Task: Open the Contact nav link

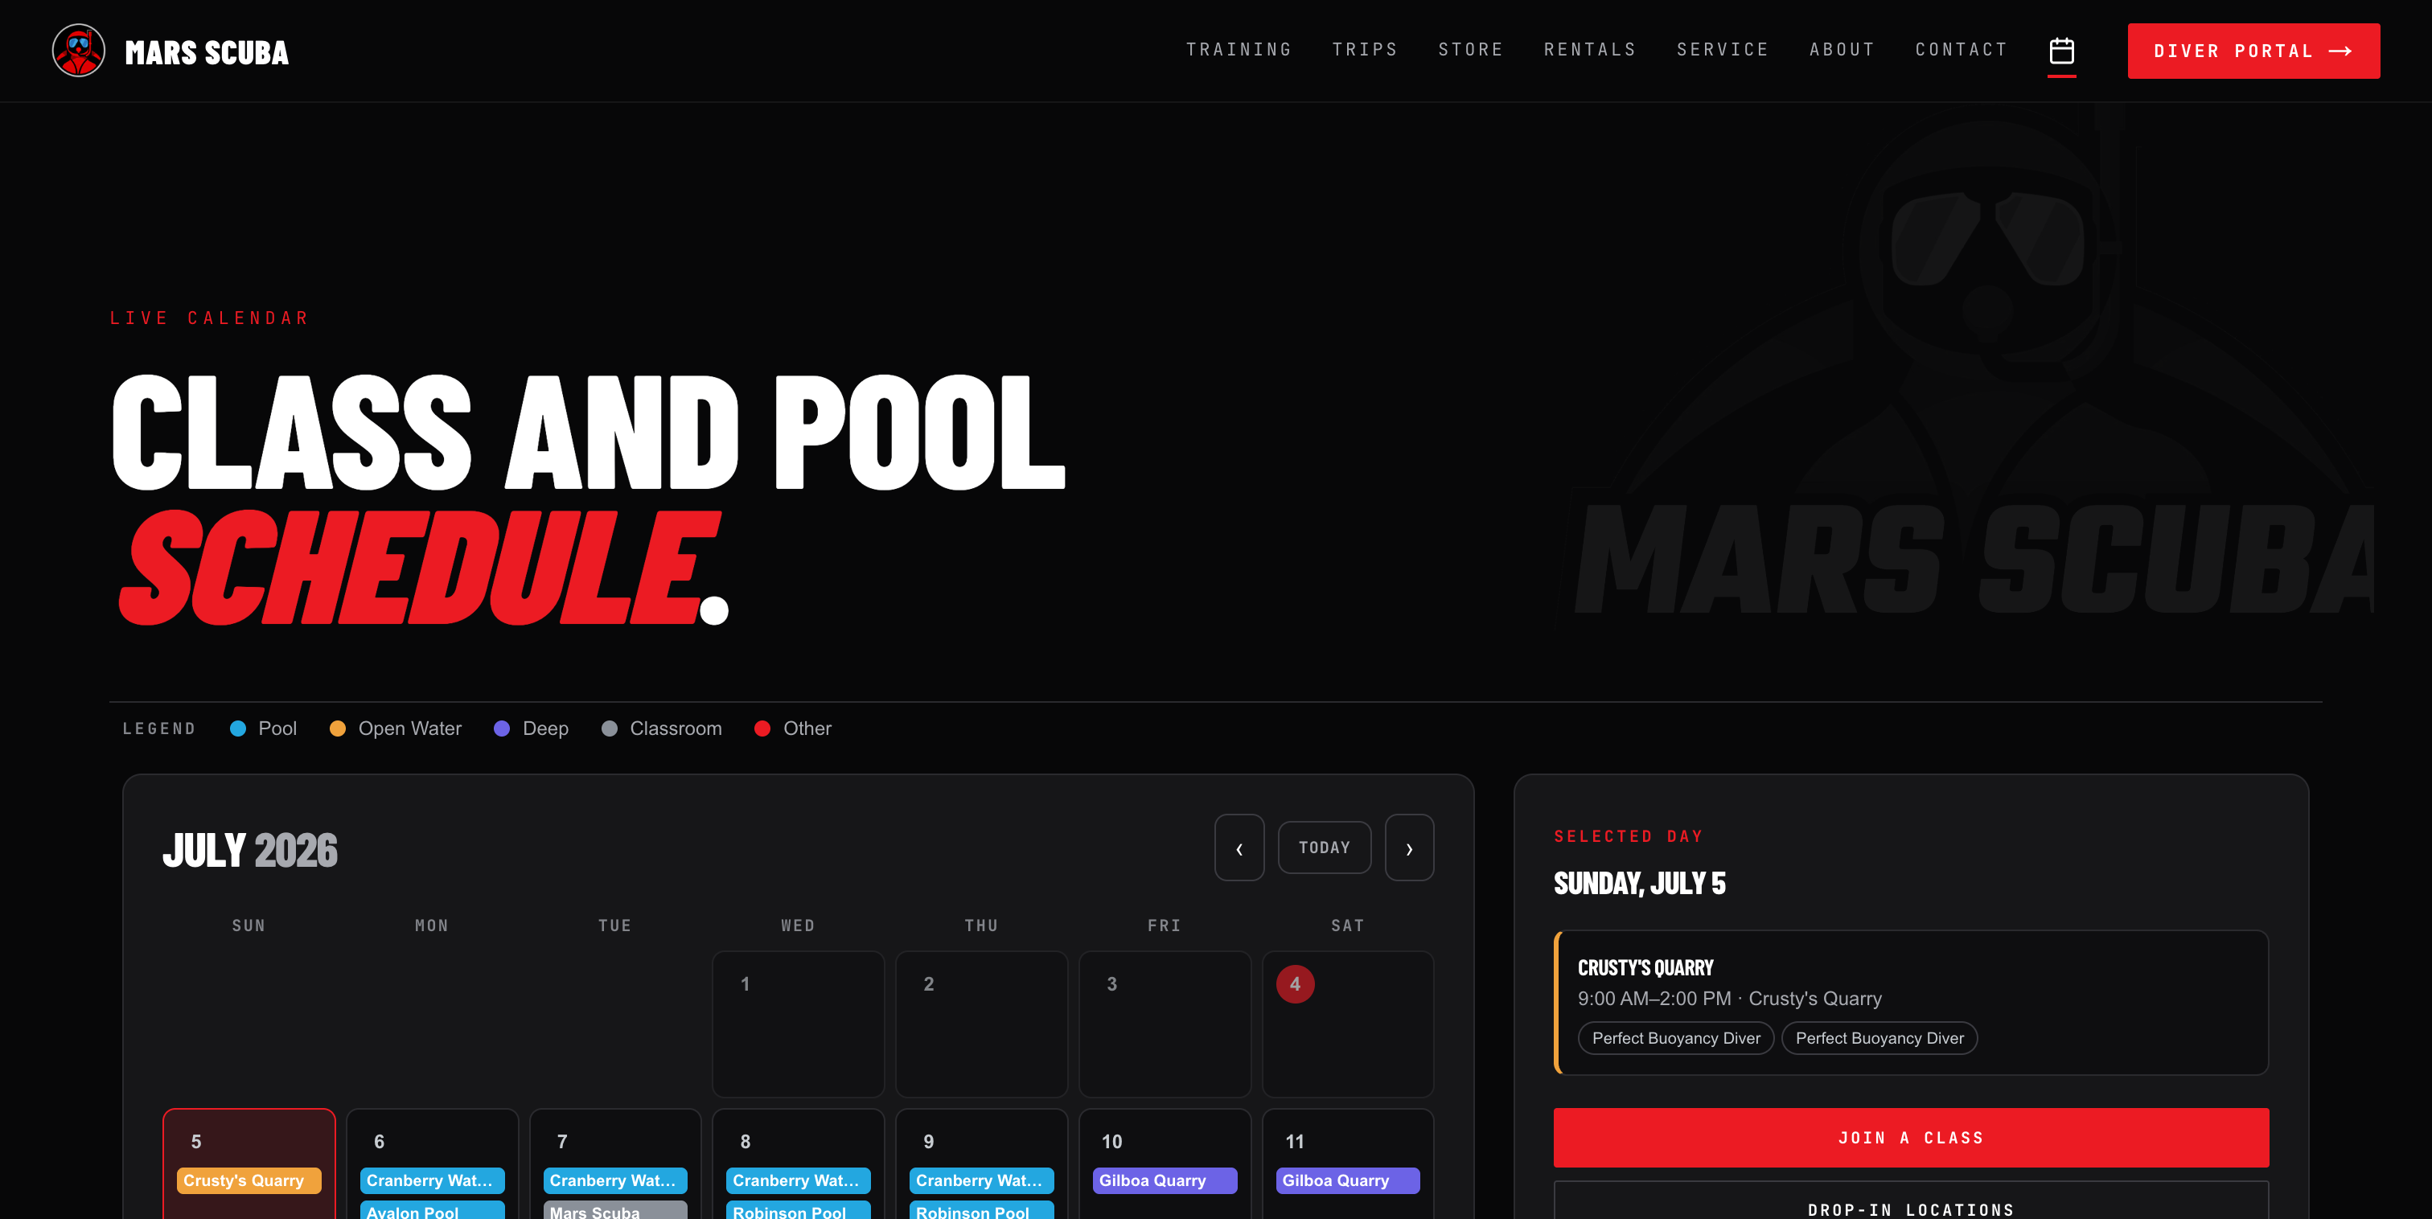Action: [x=1961, y=50]
